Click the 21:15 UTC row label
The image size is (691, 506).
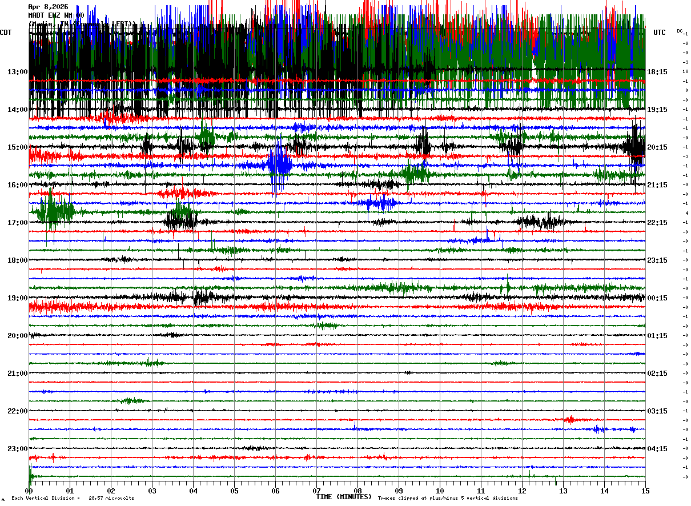(x=657, y=185)
